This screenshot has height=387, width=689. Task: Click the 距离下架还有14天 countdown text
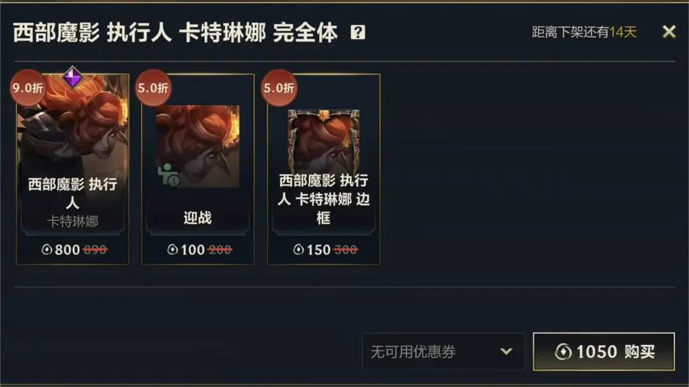tap(584, 32)
